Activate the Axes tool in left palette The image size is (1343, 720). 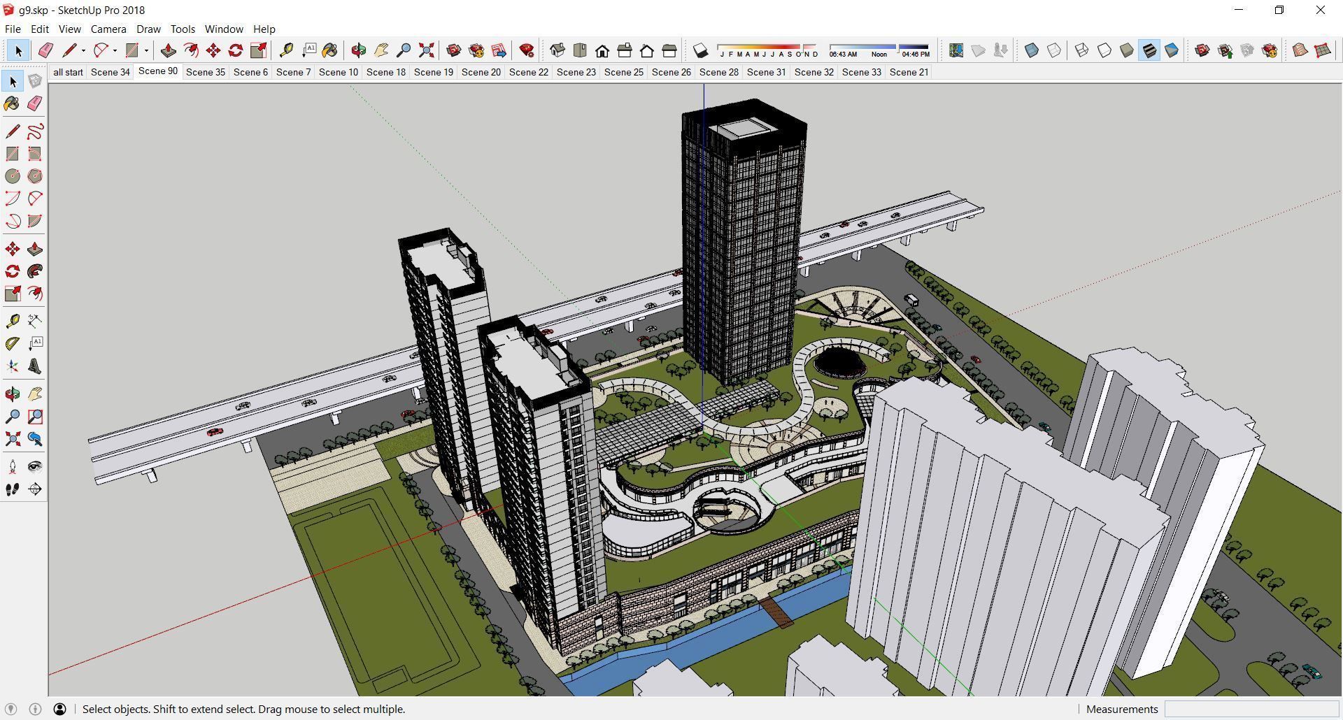13,366
